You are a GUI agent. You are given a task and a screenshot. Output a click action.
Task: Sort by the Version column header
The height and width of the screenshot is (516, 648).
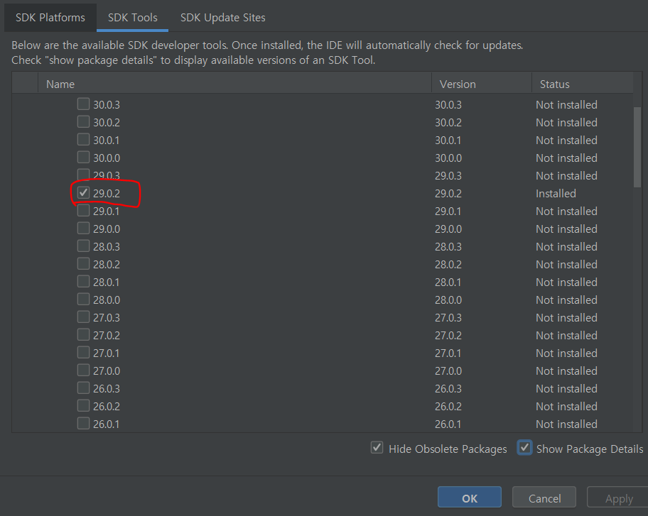[482, 84]
